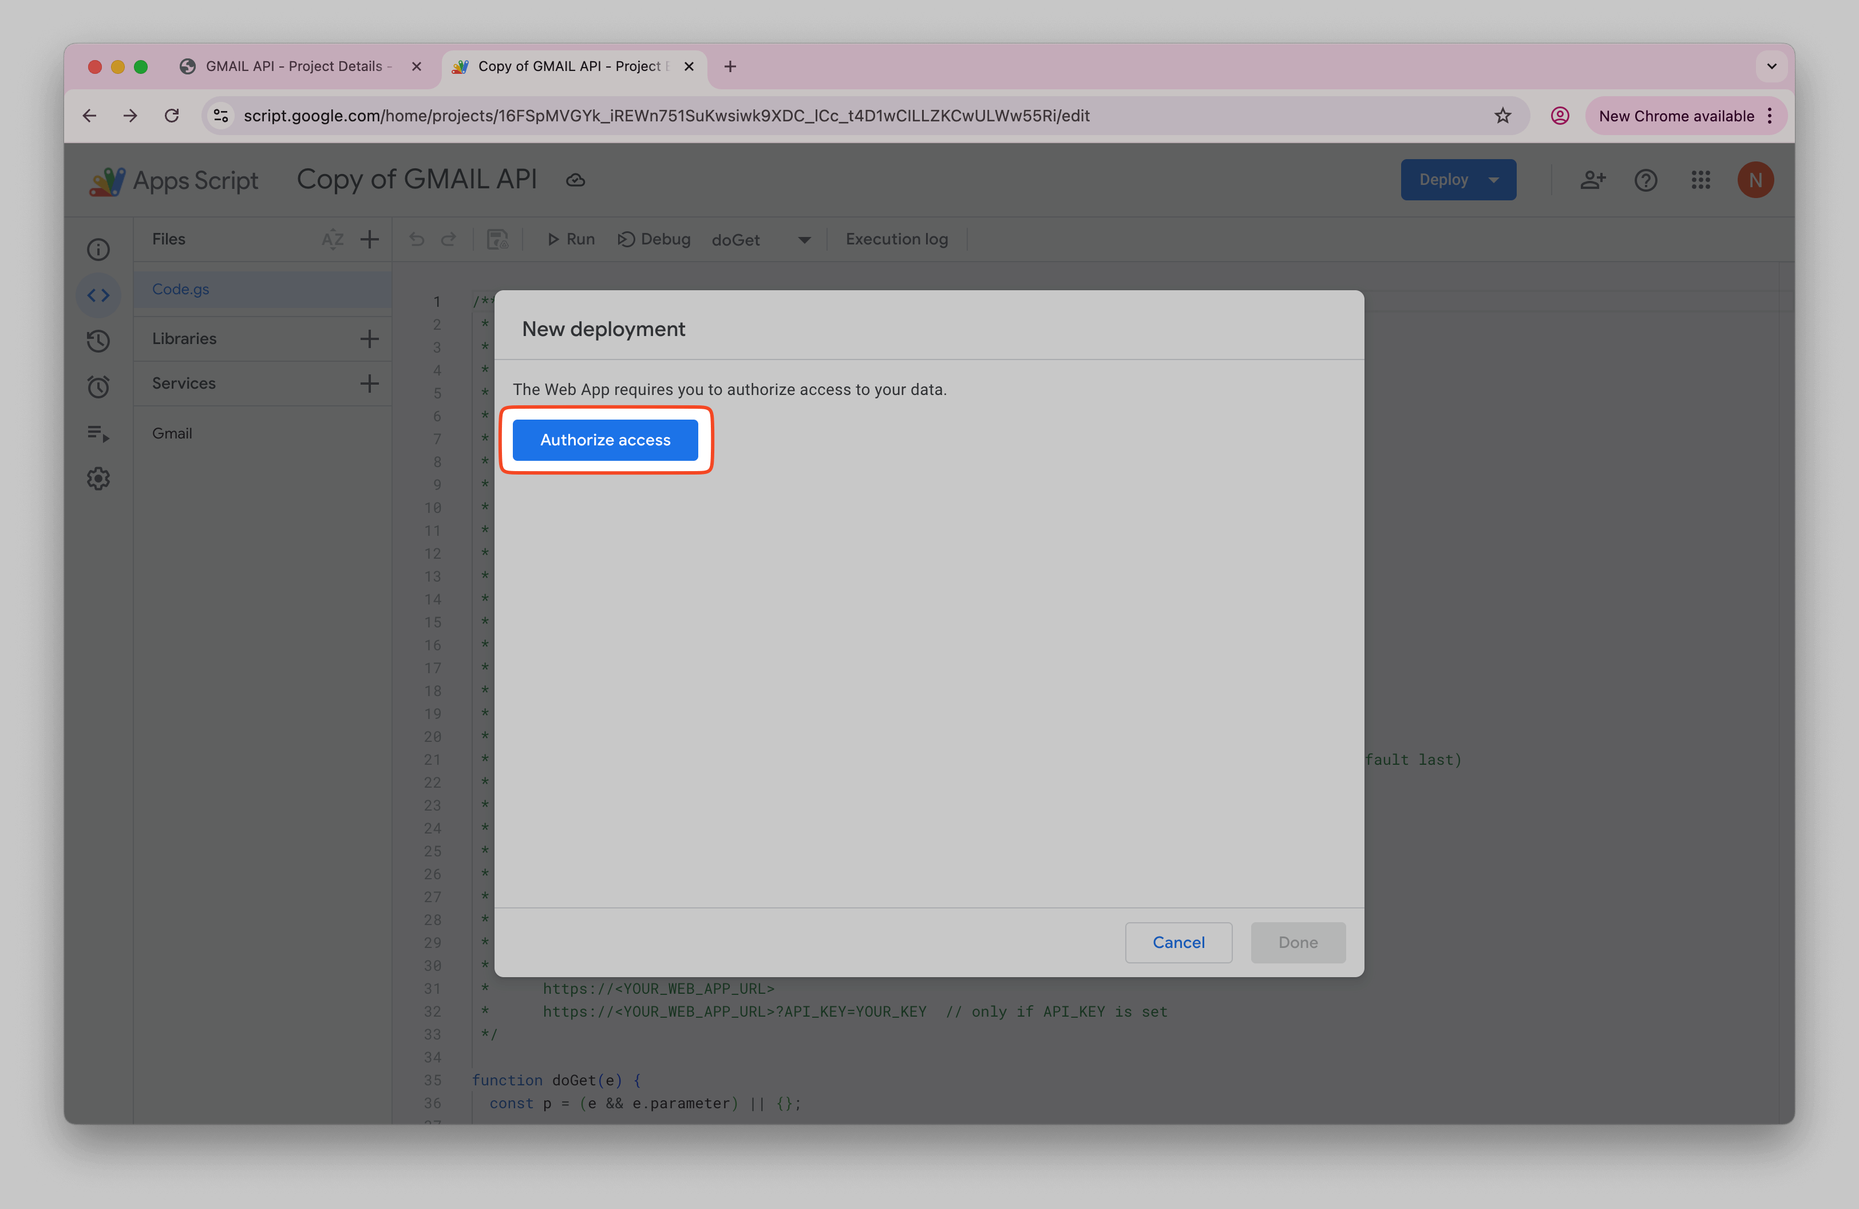The image size is (1859, 1209).
Task: Open the doGet function selector dropdown
Action: (x=762, y=240)
